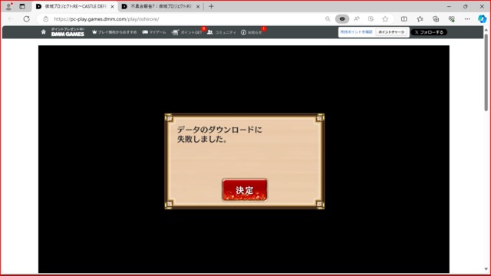
Task: Open the tab actions menu icon
Action: point(22,6)
